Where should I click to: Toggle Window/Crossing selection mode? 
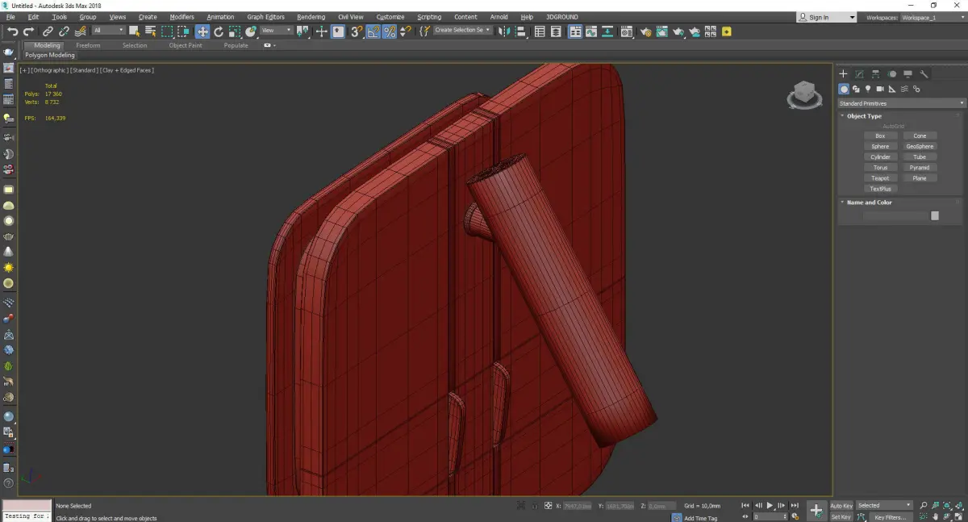point(183,31)
